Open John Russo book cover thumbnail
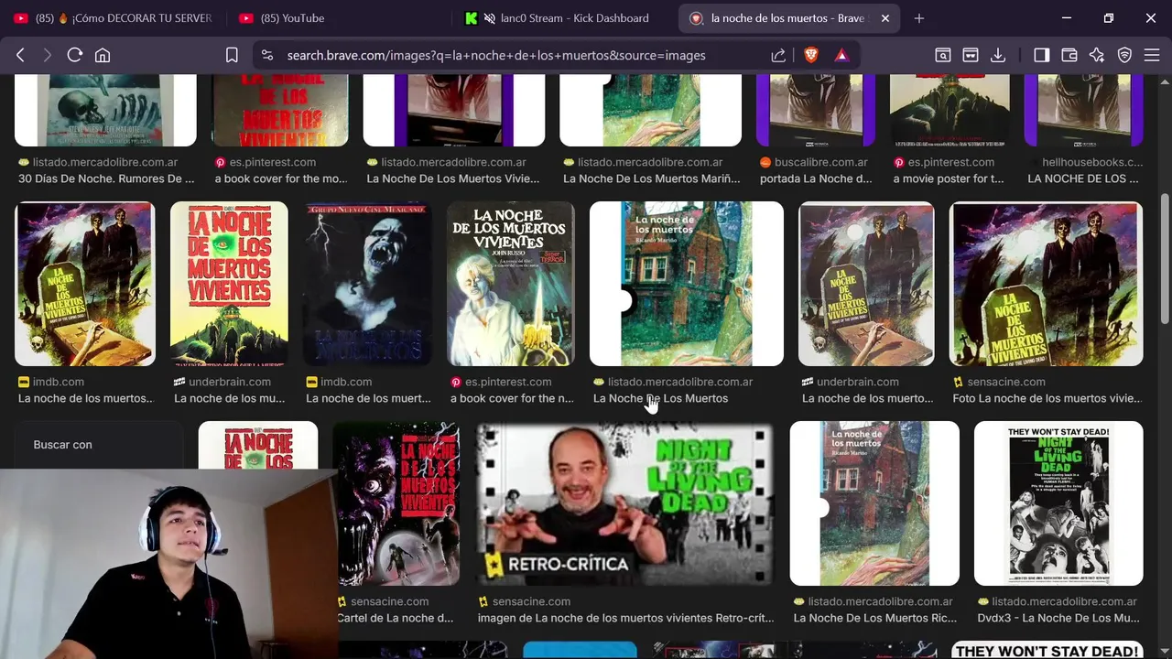Viewport: 1172px width, 659px height. click(x=511, y=284)
